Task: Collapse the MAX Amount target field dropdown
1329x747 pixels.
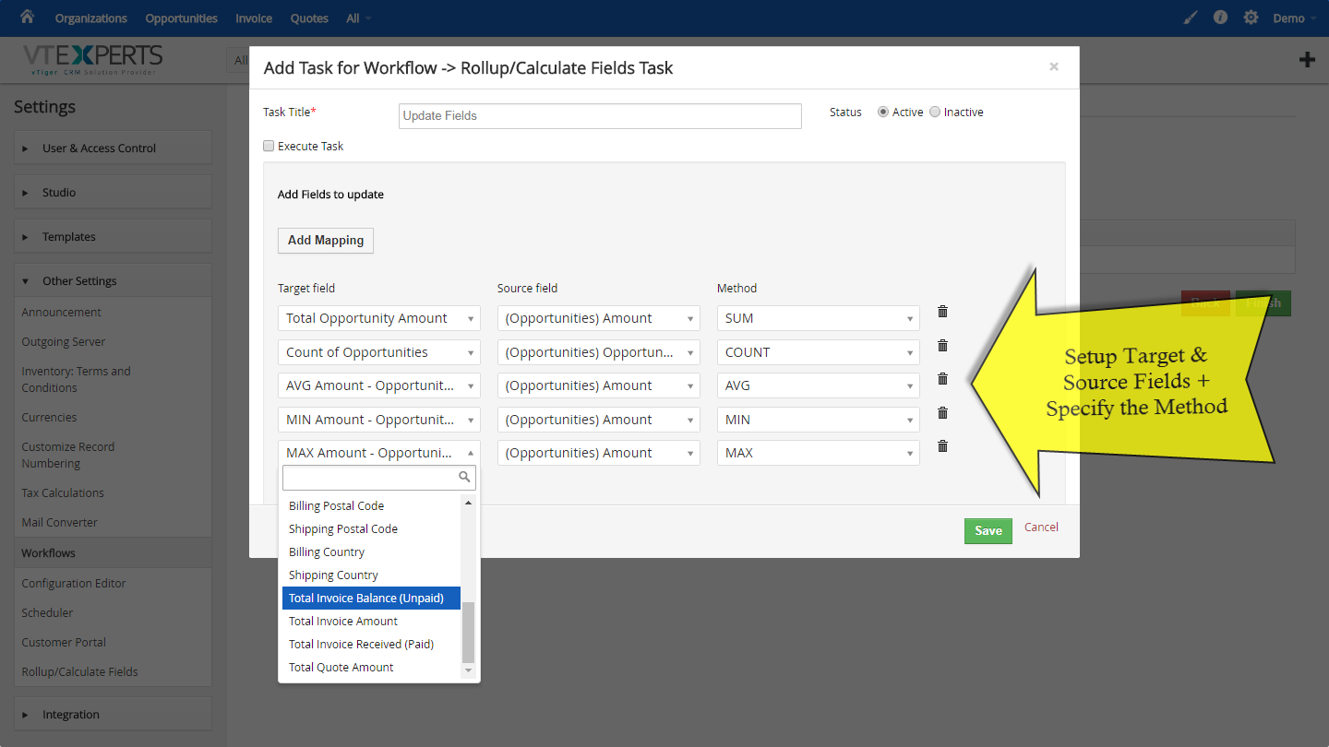Action: (x=379, y=453)
